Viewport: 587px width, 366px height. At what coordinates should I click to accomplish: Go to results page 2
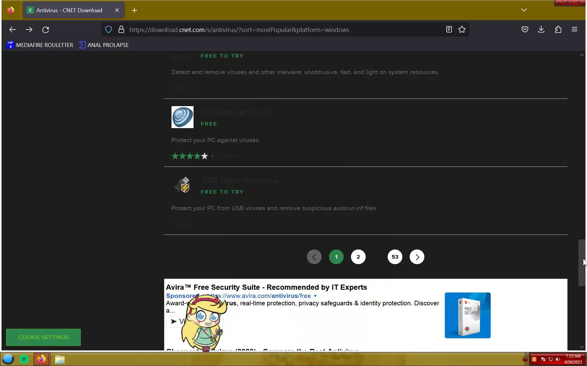pos(358,257)
